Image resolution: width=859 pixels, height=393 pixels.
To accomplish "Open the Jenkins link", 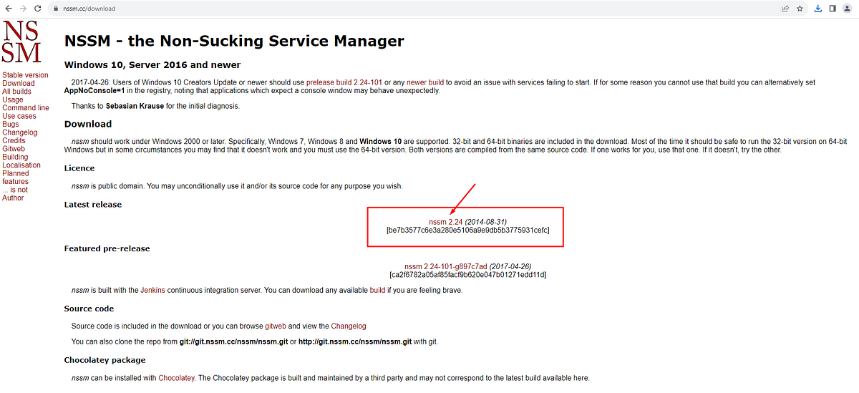I will [152, 291].
